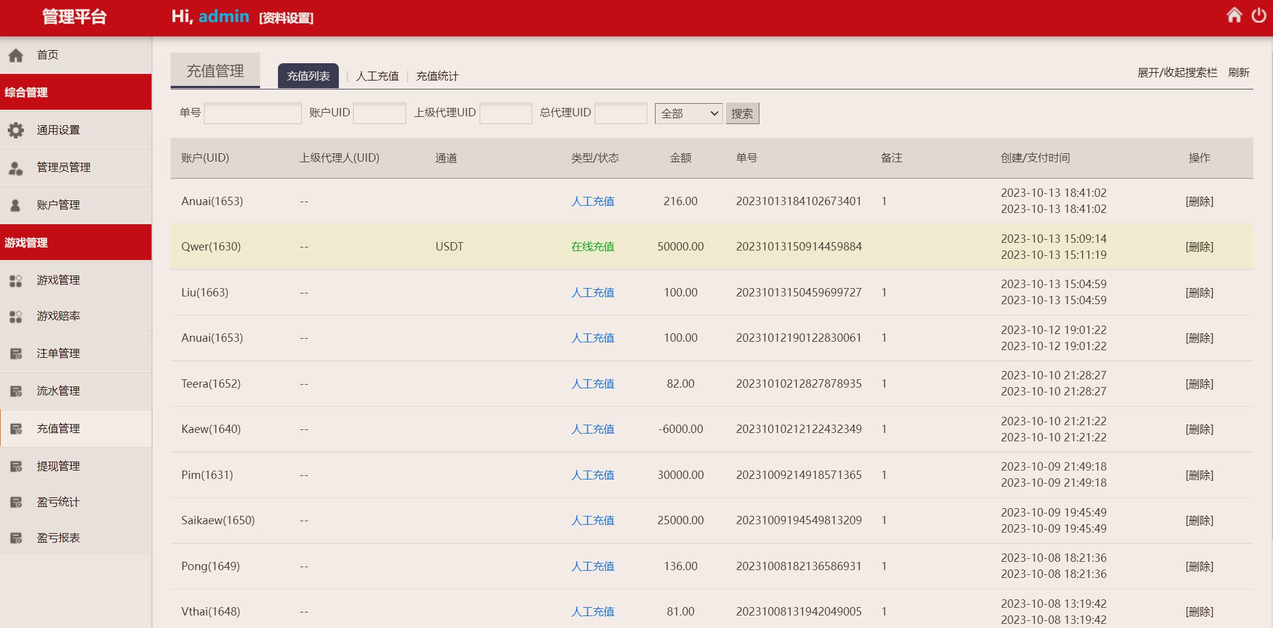Image resolution: width=1273 pixels, height=628 pixels.
Task: Open 首页 in sidebar
Action: 76,55
